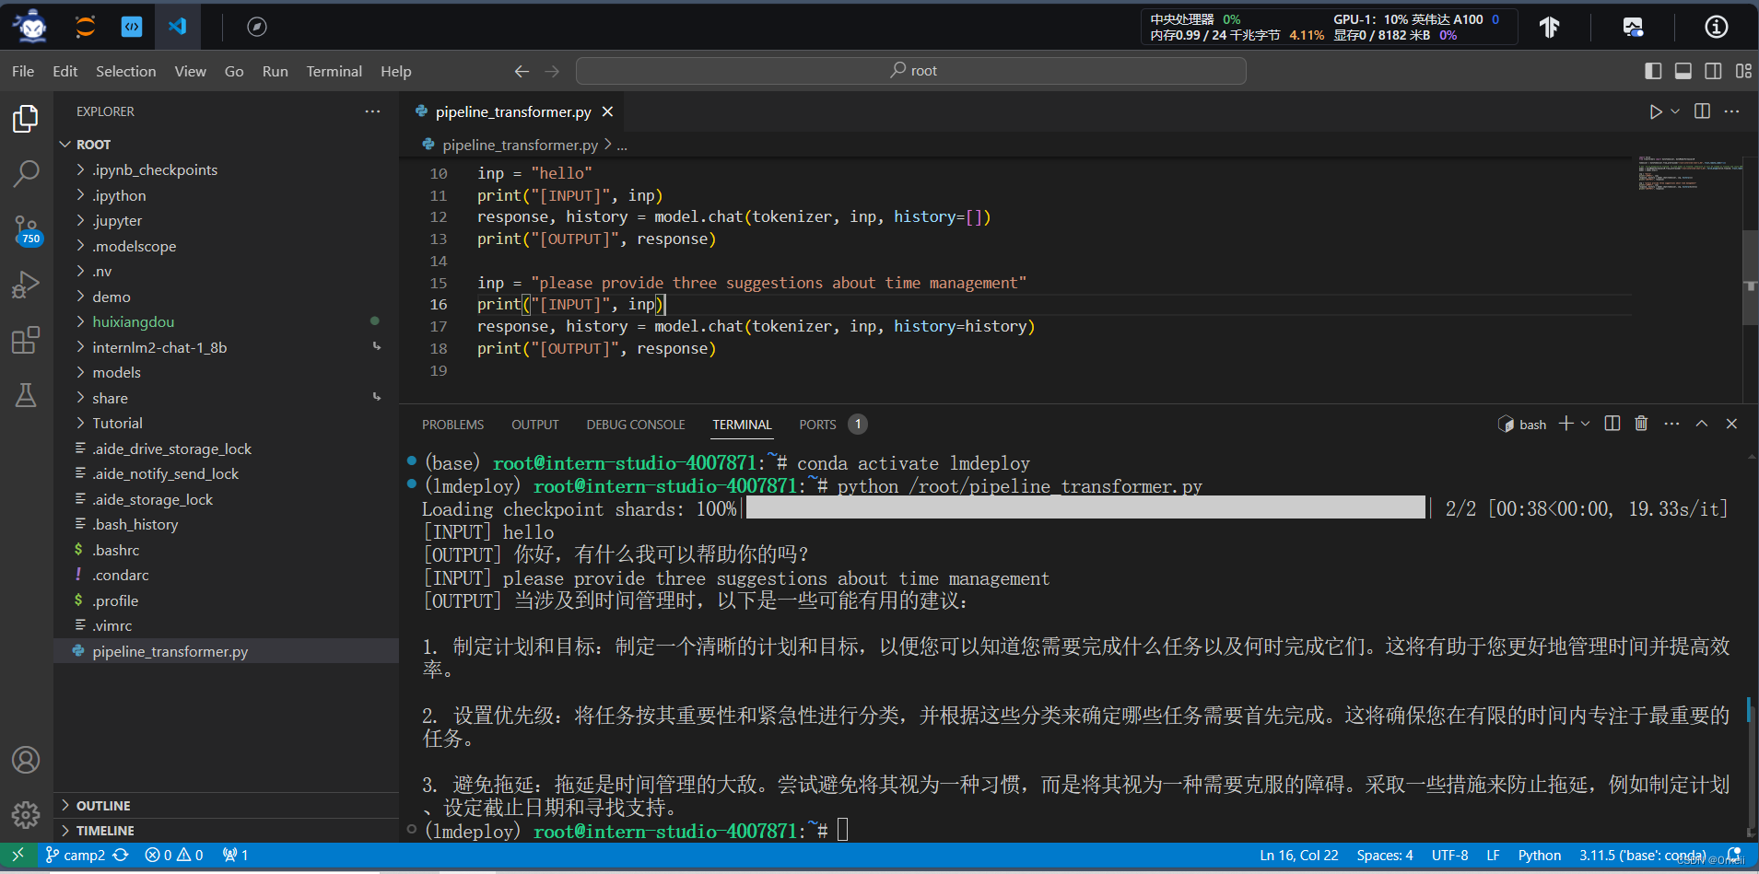Create a new terminal with the plus icon

click(x=1564, y=424)
